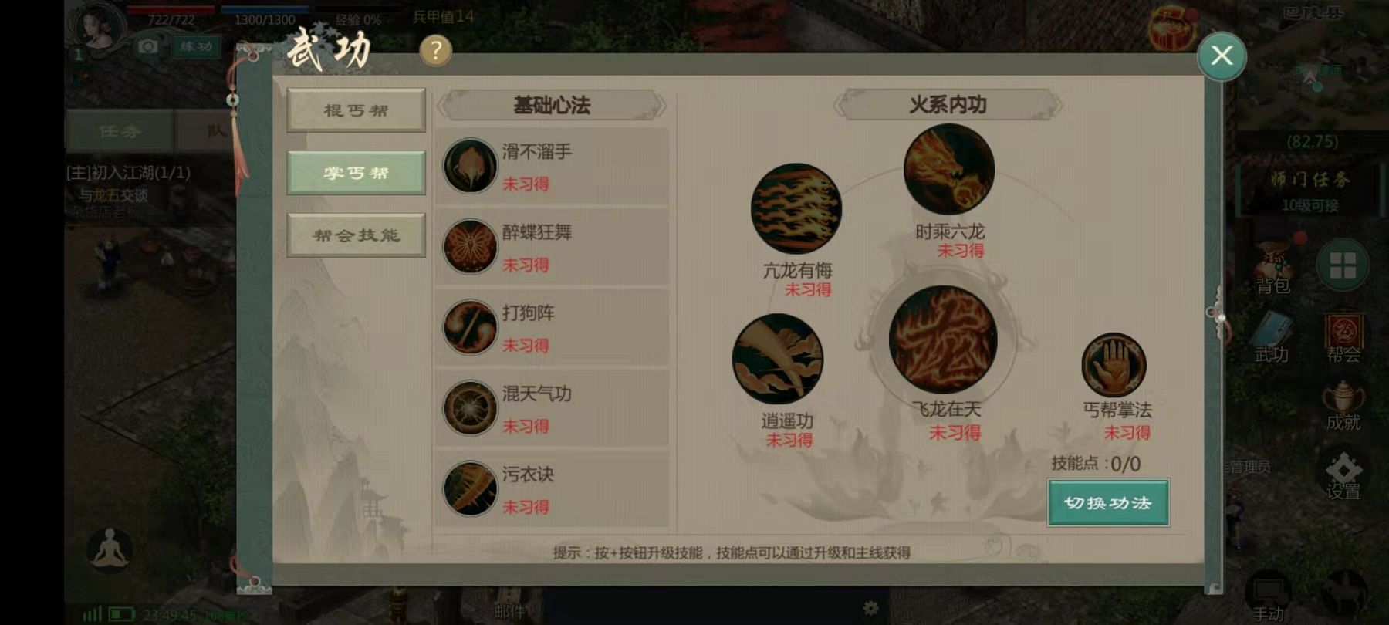Open the 帮会技能 tab
The image size is (1389, 625).
pos(356,235)
